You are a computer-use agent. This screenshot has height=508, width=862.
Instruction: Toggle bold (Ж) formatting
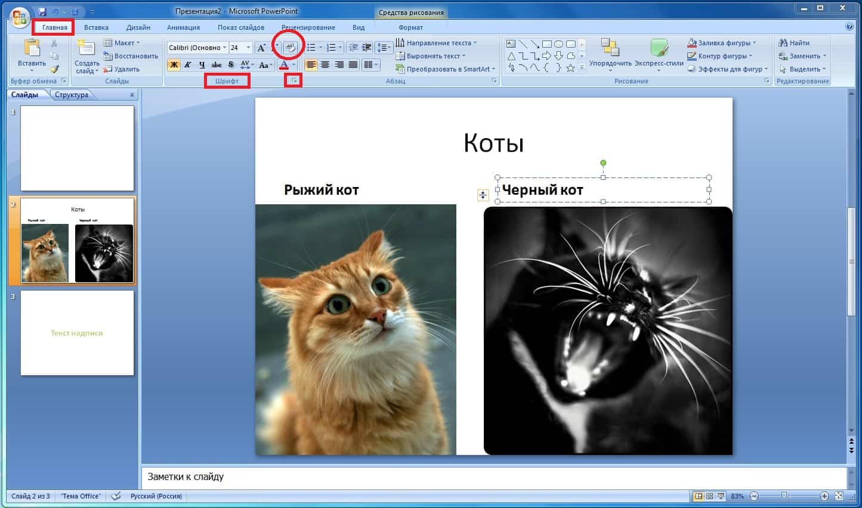tap(174, 65)
